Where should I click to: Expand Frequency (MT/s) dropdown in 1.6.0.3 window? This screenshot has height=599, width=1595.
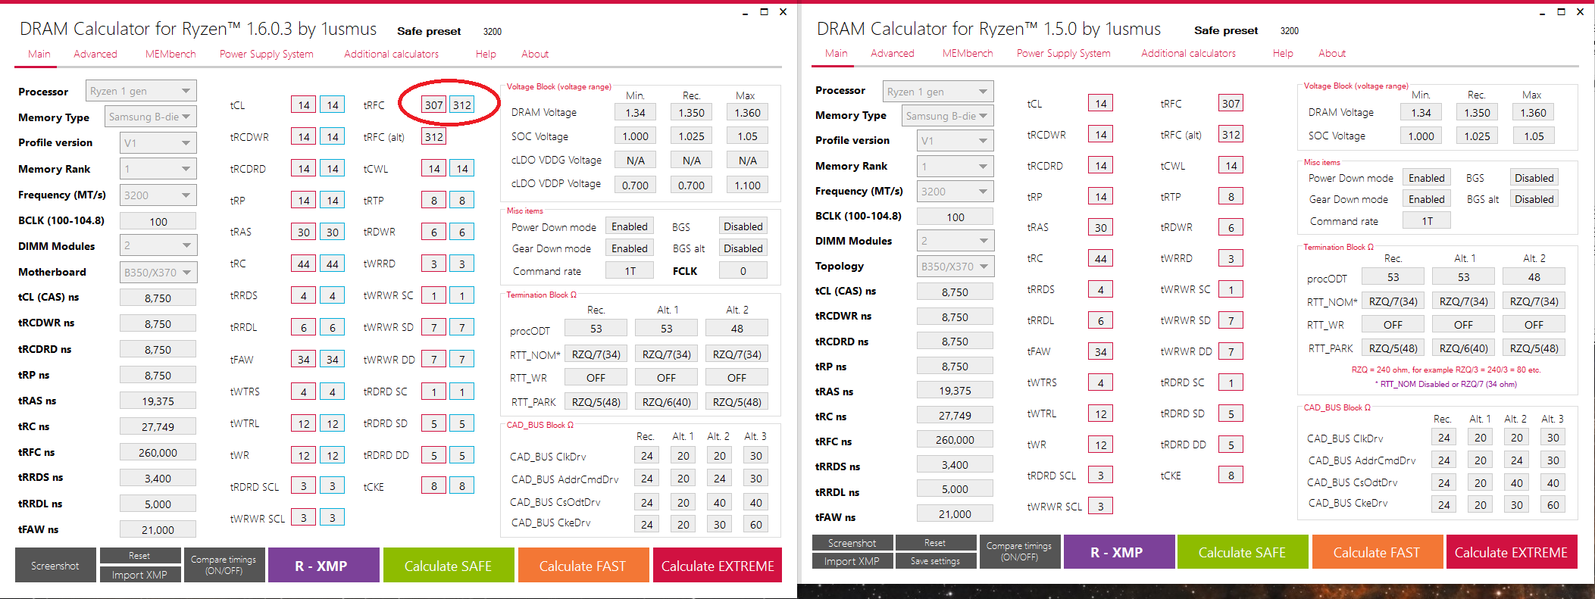click(x=158, y=195)
